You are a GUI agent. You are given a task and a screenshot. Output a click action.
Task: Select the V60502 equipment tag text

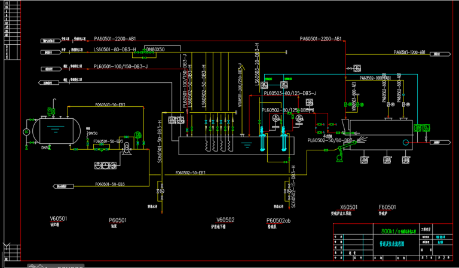pyautogui.click(x=225, y=220)
